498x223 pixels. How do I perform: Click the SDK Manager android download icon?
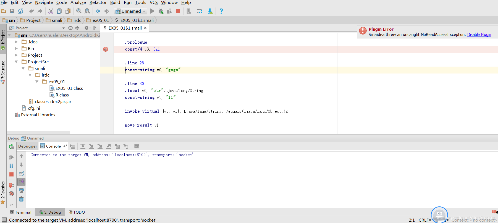click(210, 11)
